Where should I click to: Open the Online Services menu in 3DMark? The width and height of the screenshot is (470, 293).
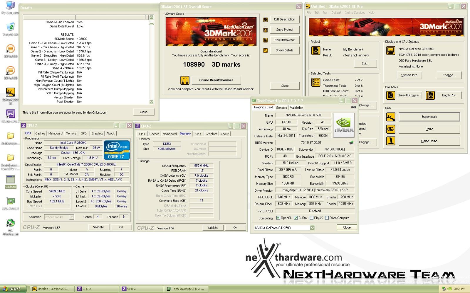(355, 13)
